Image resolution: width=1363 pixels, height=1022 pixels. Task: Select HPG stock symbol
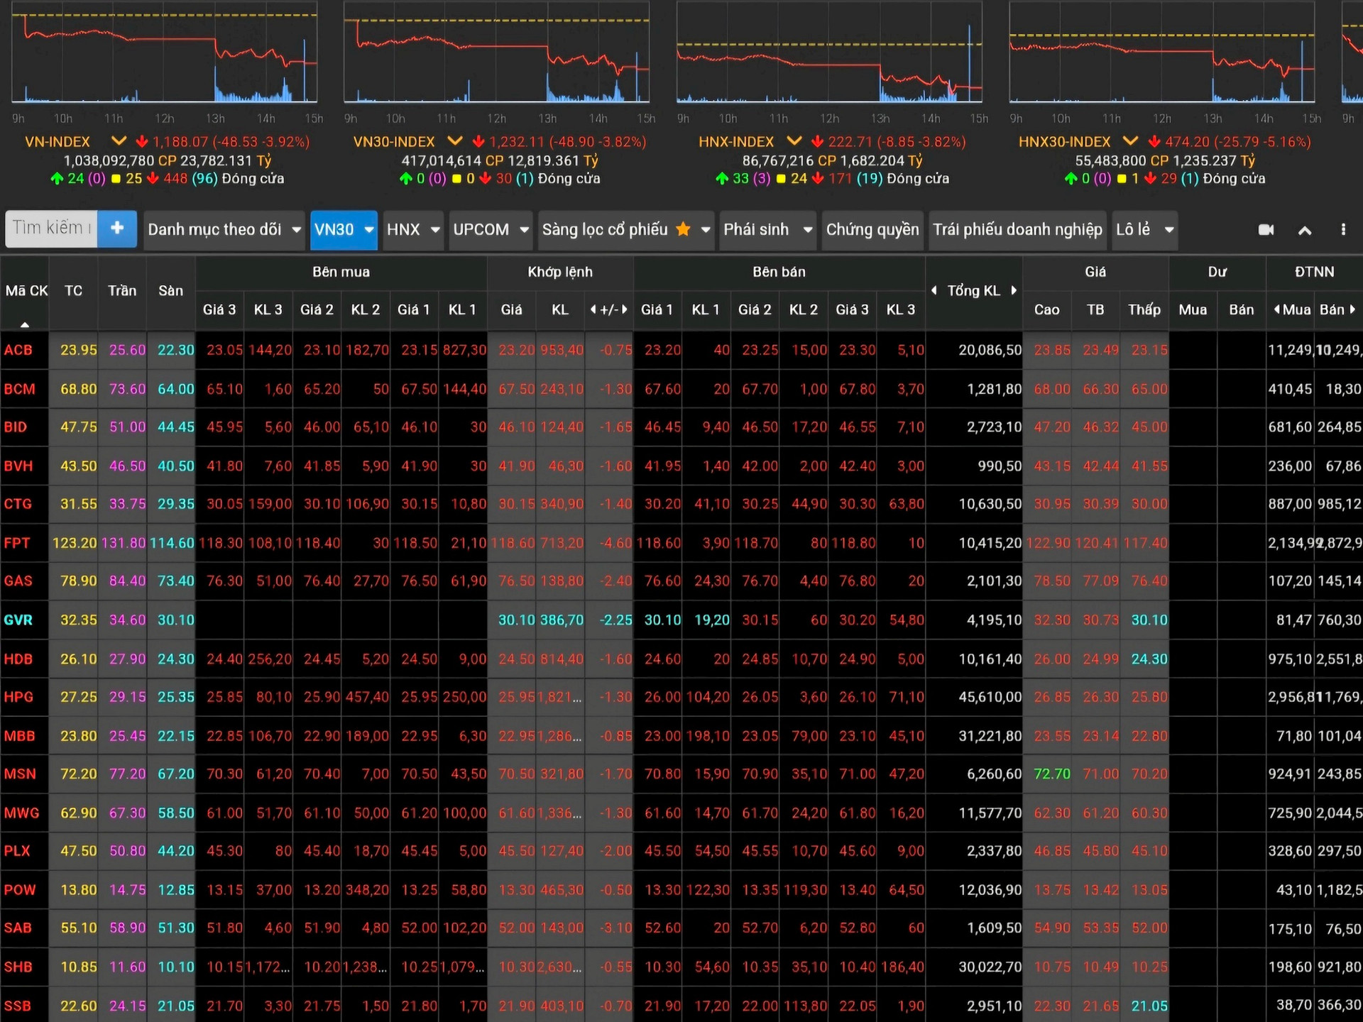pyautogui.click(x=18, y=697)
